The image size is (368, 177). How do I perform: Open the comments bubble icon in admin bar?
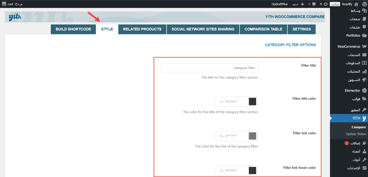click(304, 4)
